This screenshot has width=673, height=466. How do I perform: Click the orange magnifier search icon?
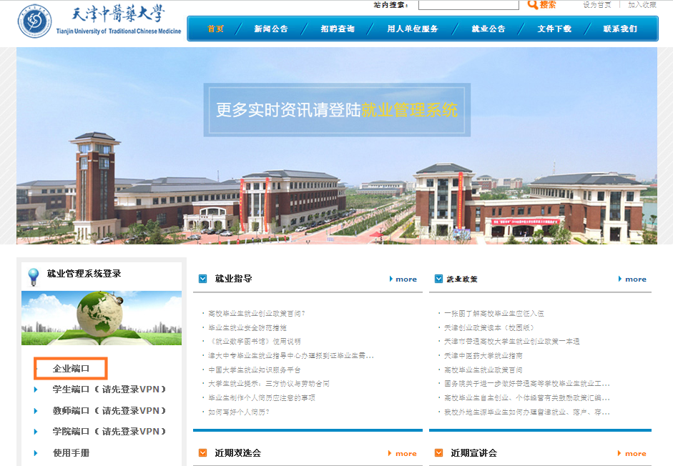pyautogui.click(x=533, y=5)
